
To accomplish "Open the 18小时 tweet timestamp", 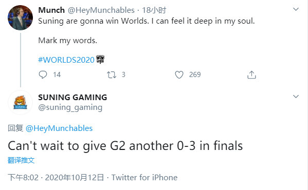I will pyautogui.click(x=154, y=10).
